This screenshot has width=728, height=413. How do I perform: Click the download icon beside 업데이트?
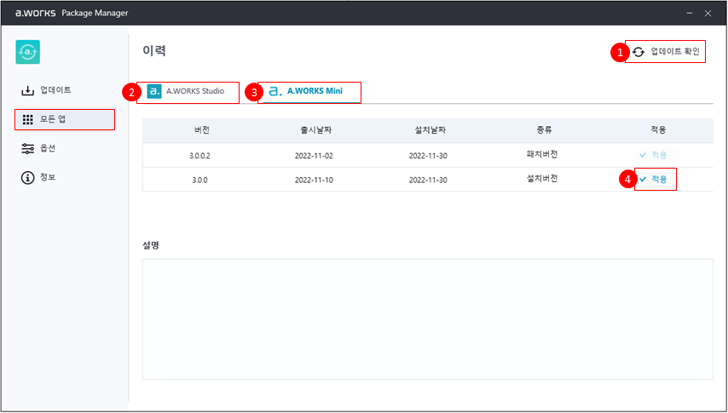coord(28,90)
